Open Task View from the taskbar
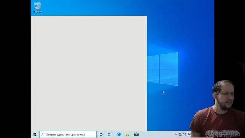The image size is (245, 138). tap(109, 135)
